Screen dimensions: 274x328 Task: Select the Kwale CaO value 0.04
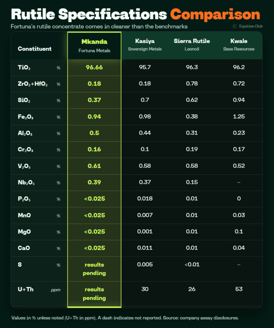[x=239, y=248]
